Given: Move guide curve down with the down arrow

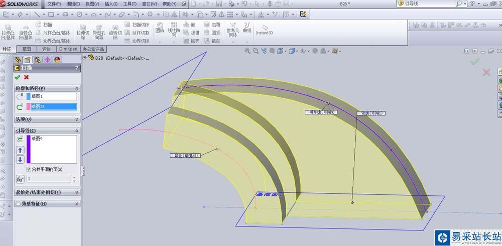Looking at the screenshot, I should [20, 159].
